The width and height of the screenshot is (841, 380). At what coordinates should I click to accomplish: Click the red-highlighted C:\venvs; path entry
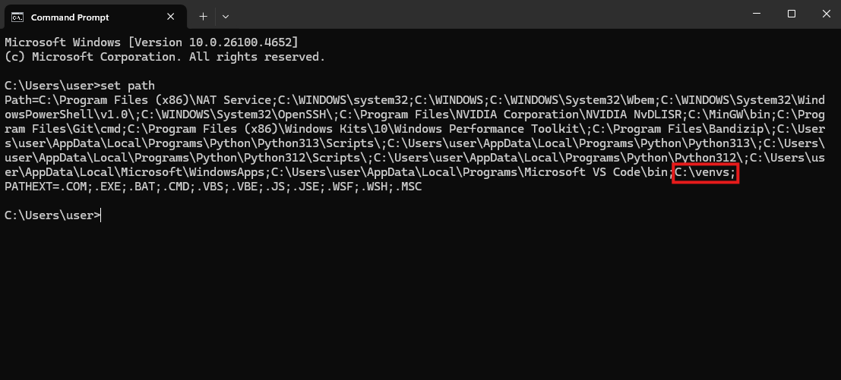705,172
